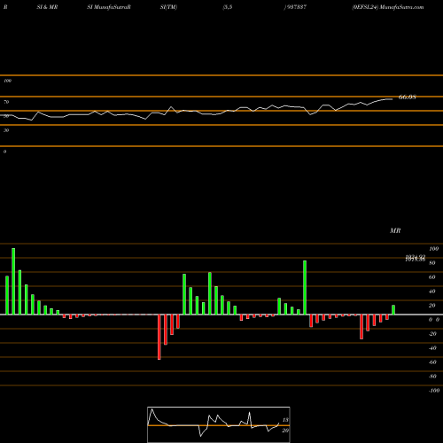Click the RSI current value label 66.98
443x443 pixels.
[408, 97]
